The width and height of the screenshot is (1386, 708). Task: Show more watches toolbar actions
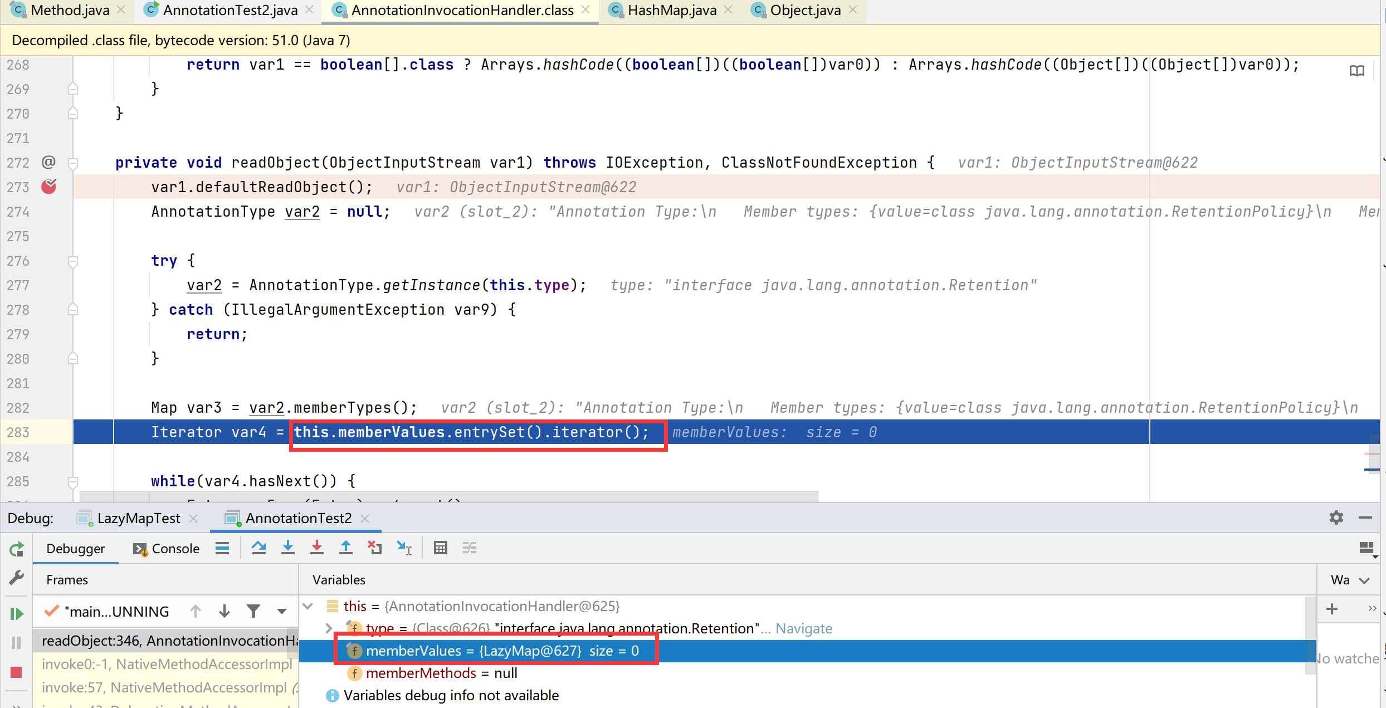point(1372,609)
